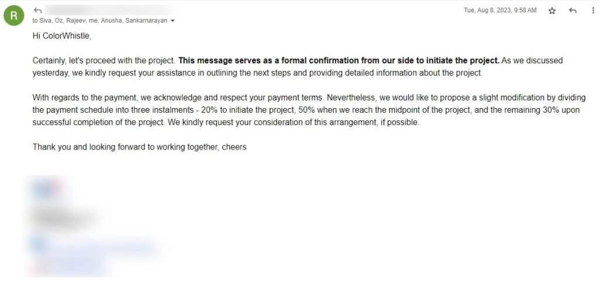Click the greeting Hi ColorWhistle
The height and width of the screenshot is (281, 599).
[62, 36]
